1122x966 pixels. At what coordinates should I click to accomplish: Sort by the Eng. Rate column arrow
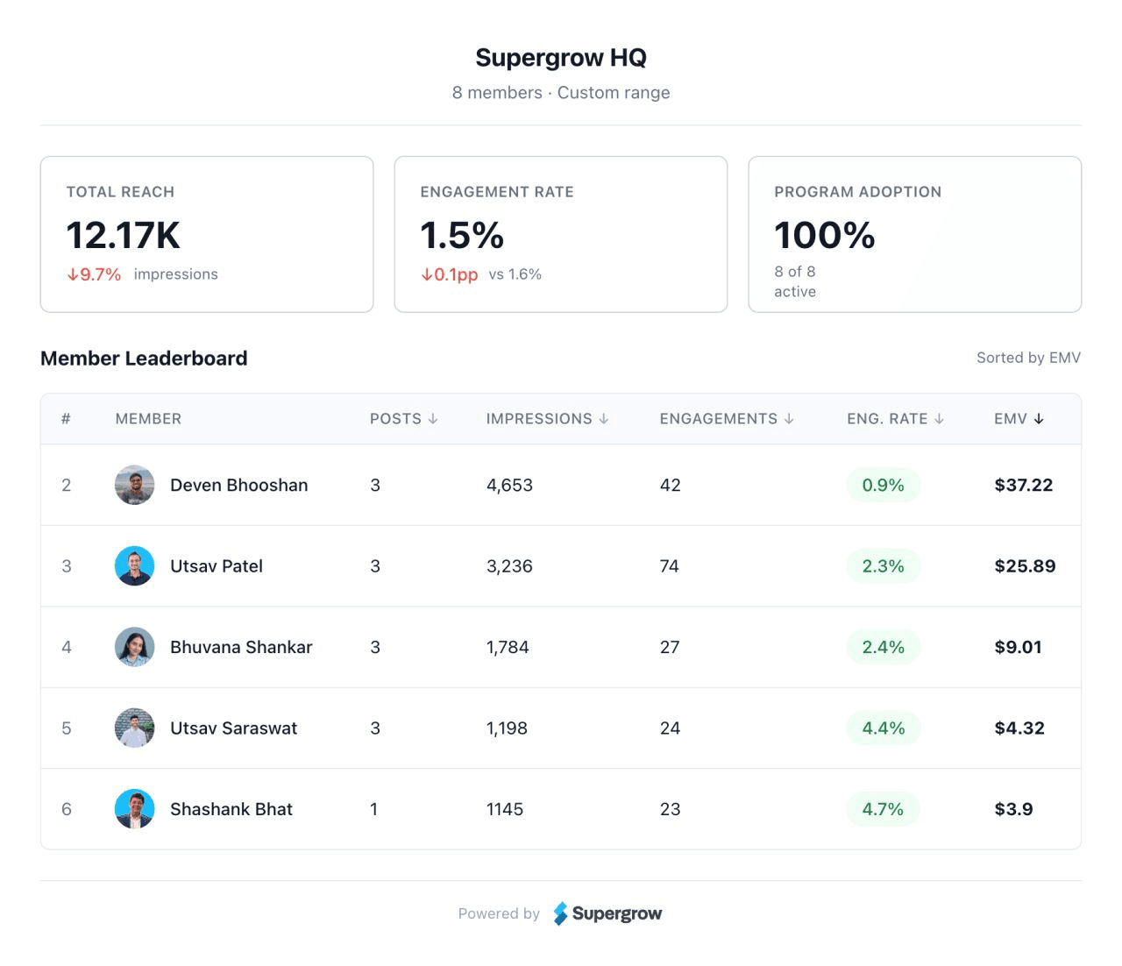(939, 419)
